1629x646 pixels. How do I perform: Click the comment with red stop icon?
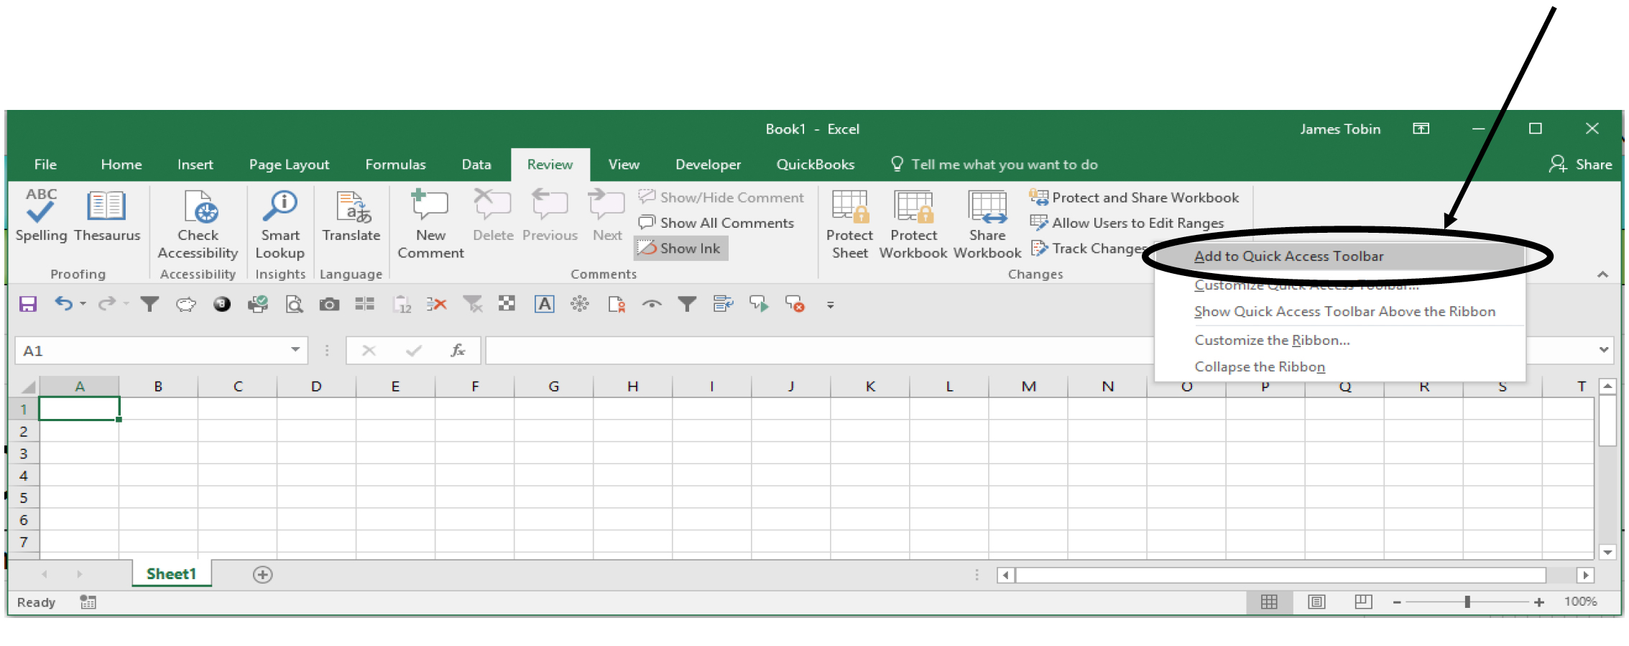(795, 305)
